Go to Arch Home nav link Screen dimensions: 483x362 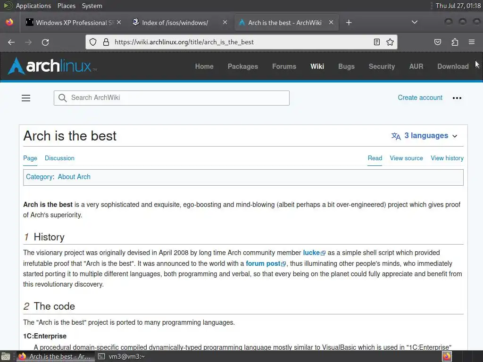(x=204, y=66)
